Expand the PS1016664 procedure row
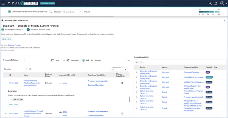Image resolution: width=228 pixels, height=118 pixels. coord(6,113)
